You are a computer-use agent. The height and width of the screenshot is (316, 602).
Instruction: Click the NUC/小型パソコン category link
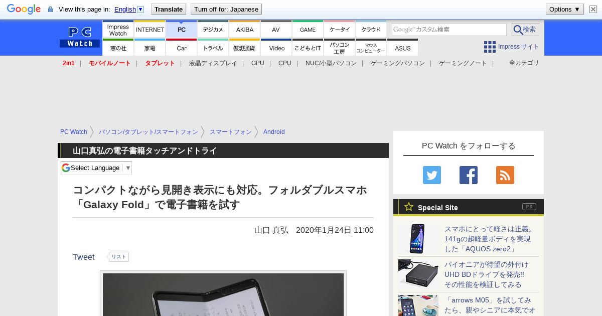[x=331, y=63]
